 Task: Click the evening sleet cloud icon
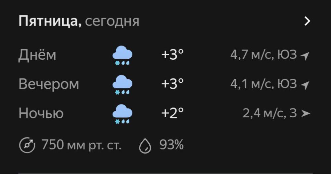coord(122,84)
